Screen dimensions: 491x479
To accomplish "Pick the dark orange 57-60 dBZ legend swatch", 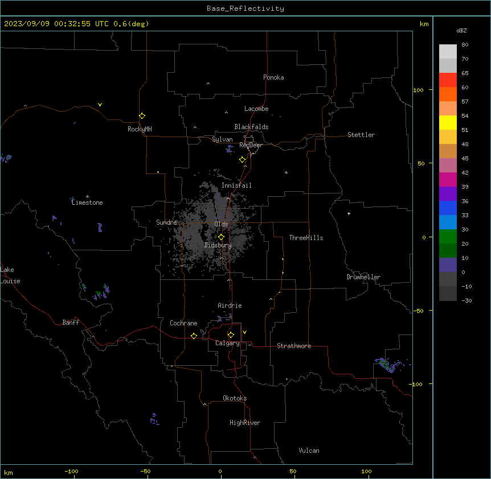I will click(x=448, y=94).
